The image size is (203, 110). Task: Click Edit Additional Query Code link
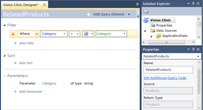pyautogui.click(x=165, y=78)
